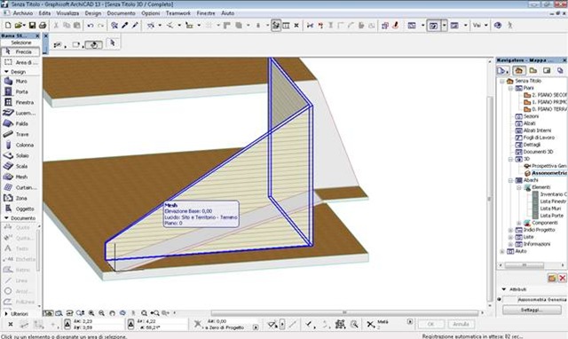Select the Scala stair tool
The width and height of the screenshot is (568, 339).
(x=20, y=166)
